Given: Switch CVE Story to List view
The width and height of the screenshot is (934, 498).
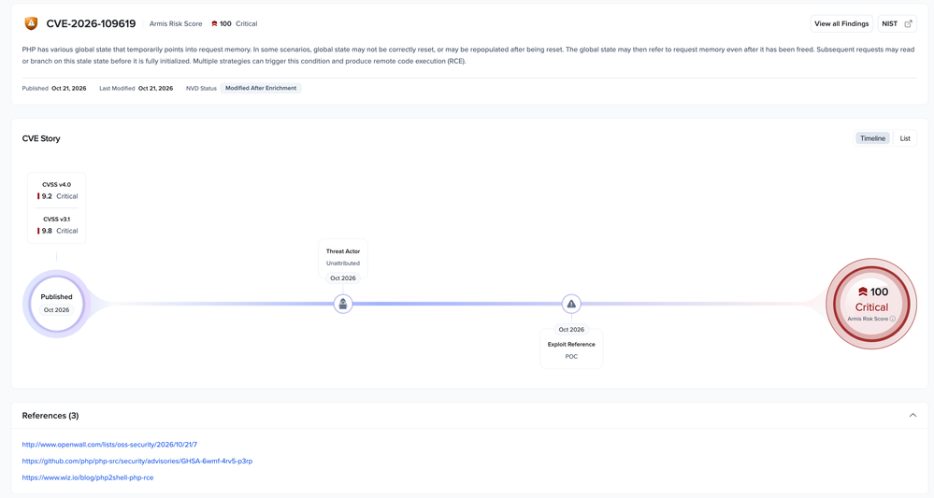Looking at the screenshot, I should pos(905,138).
